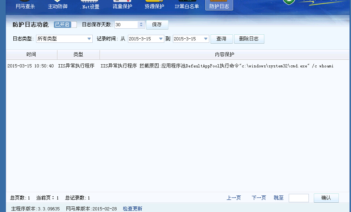
Task: Open the 资源保护 tab
Action: [x=154, y=5]
